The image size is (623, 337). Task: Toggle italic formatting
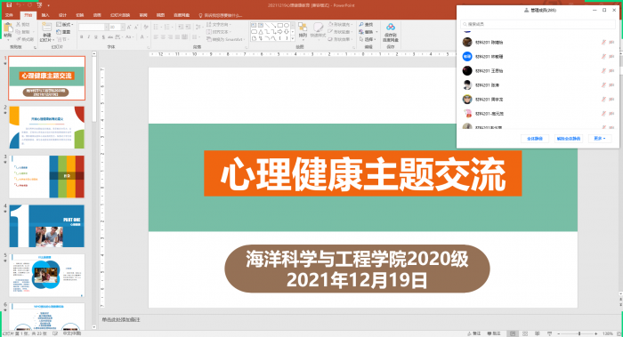pos(89,37)
